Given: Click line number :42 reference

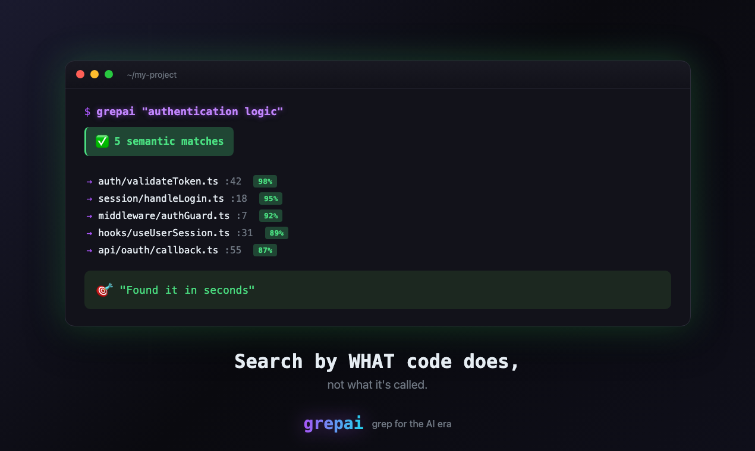Looking at the screenshot, I should 233,182.
